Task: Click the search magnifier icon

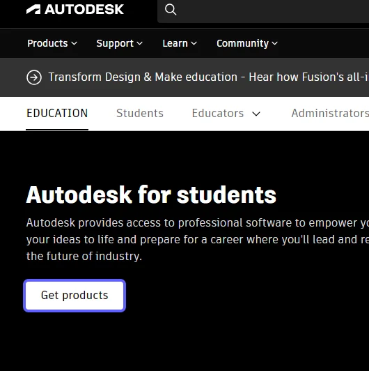Action: [x=171, y=10]
